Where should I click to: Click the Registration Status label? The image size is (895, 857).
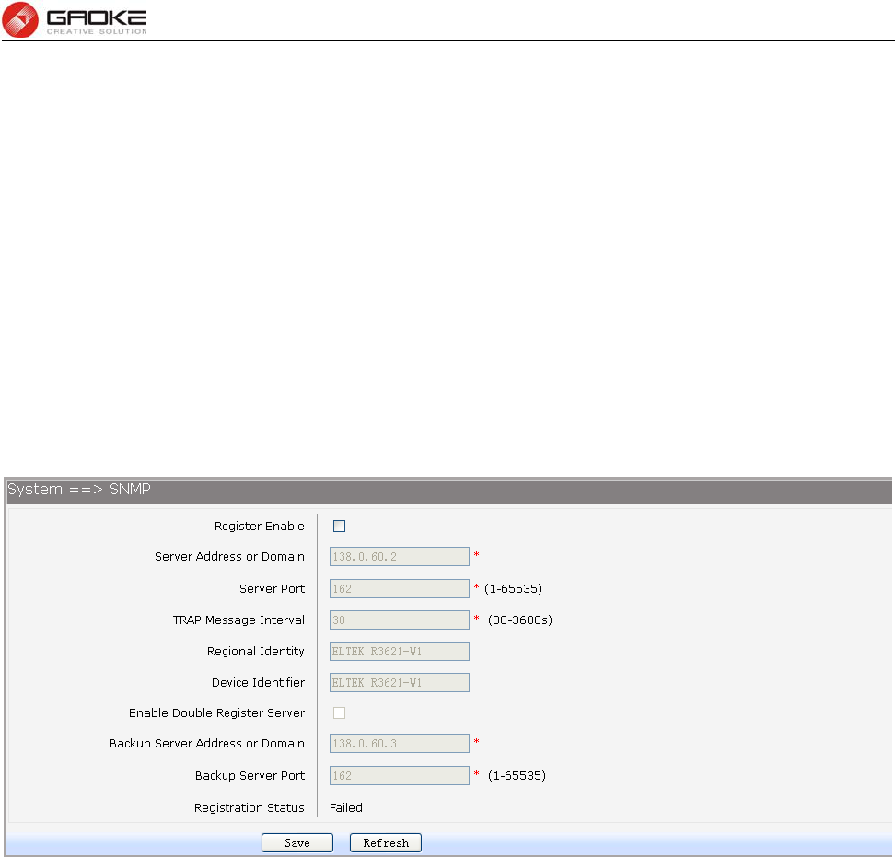click(249, 808)
